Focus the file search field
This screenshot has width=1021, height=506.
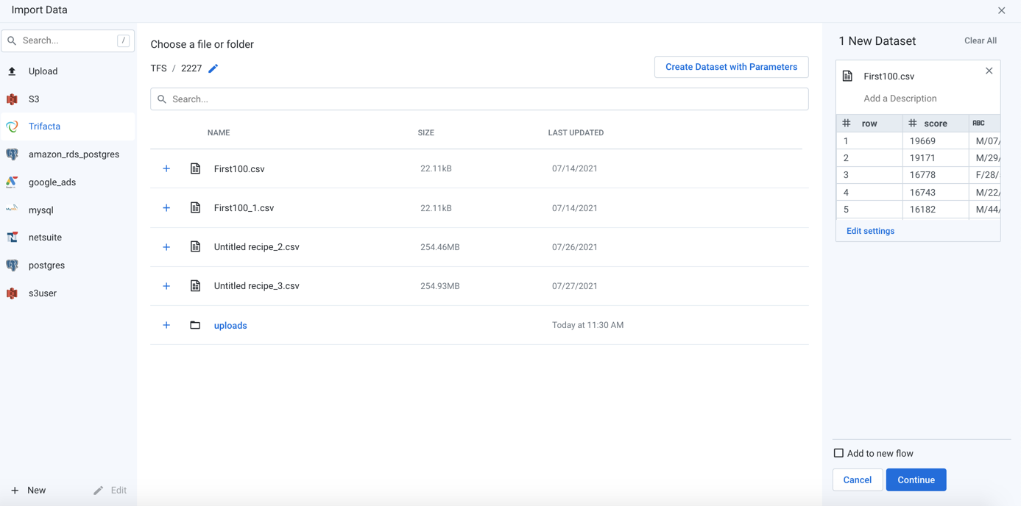click(479, 99)
